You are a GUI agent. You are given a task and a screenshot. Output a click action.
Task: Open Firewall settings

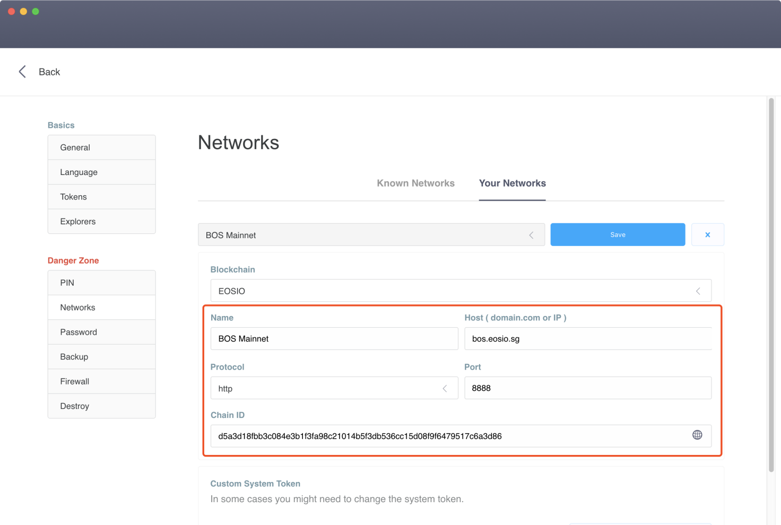click(101, 381)
